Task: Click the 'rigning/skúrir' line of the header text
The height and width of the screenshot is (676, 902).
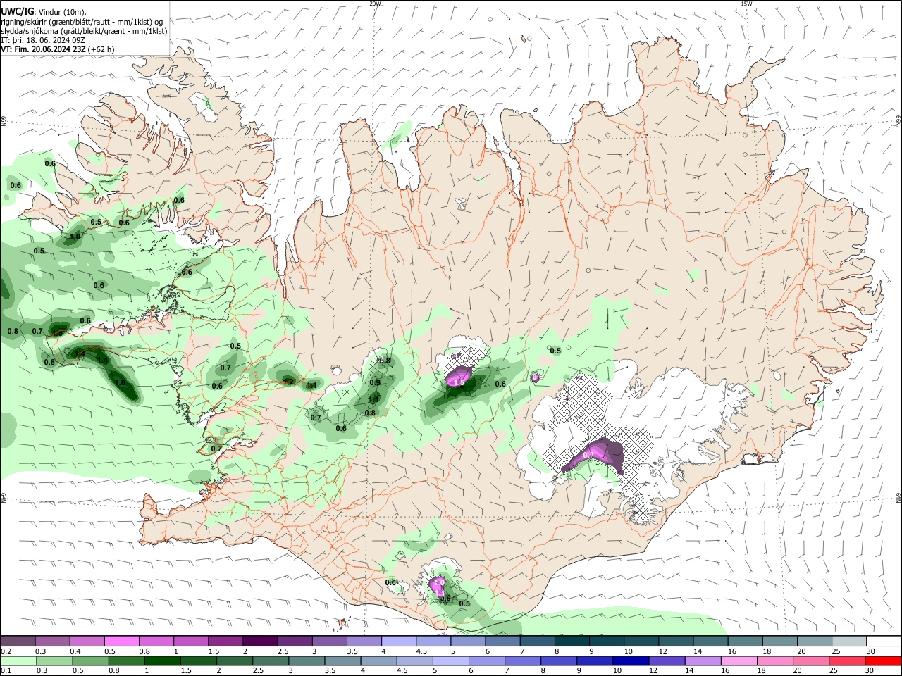Action: click(x=82, y=22)
